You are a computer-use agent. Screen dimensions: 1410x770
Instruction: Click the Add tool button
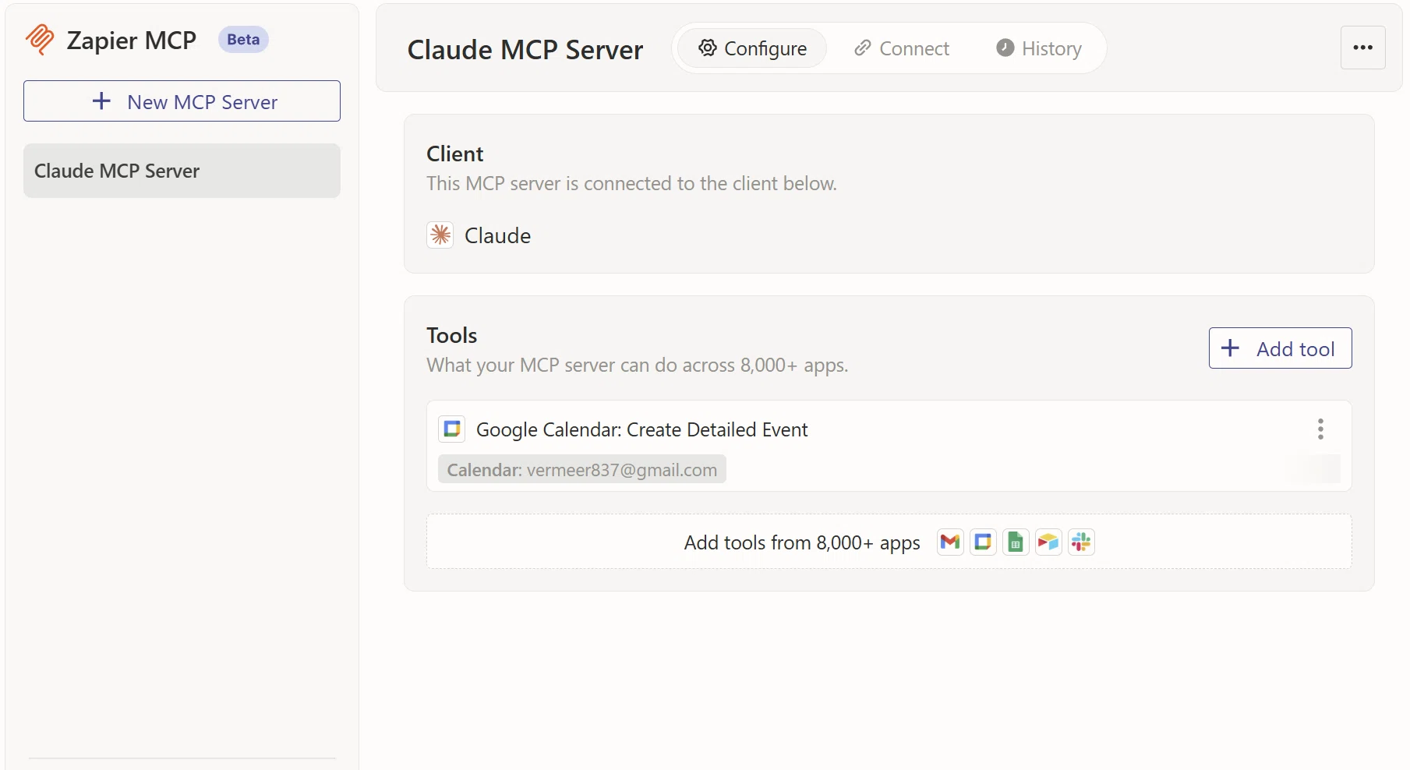pos(1280,348)
